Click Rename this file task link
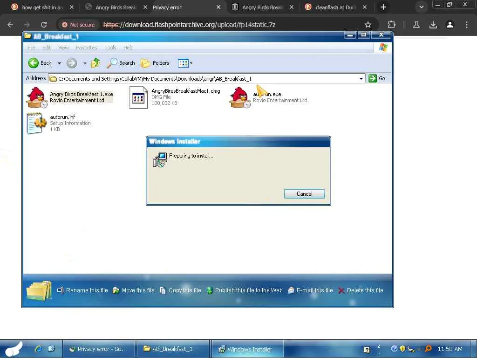 tap(82, 290)
